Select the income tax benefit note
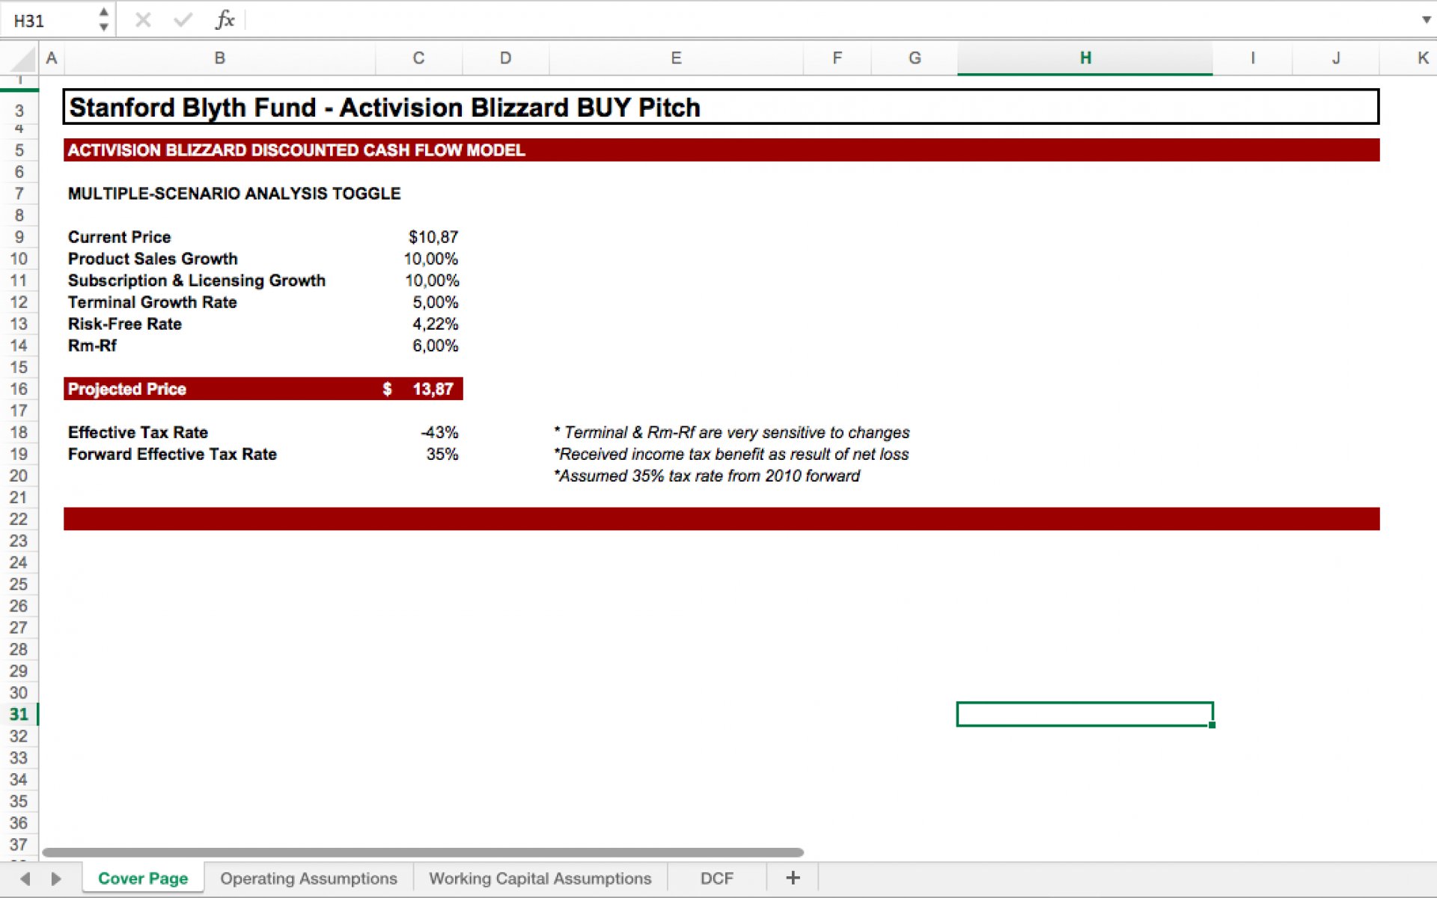Image resolution: width=1437 pixels, height=898 pixels. tap(730, 454)
